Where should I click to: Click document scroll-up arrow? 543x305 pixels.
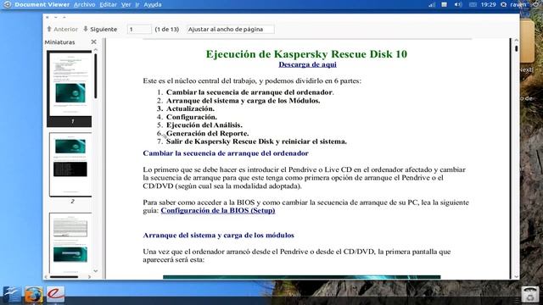pyautogui.click(x=516, y=41)
